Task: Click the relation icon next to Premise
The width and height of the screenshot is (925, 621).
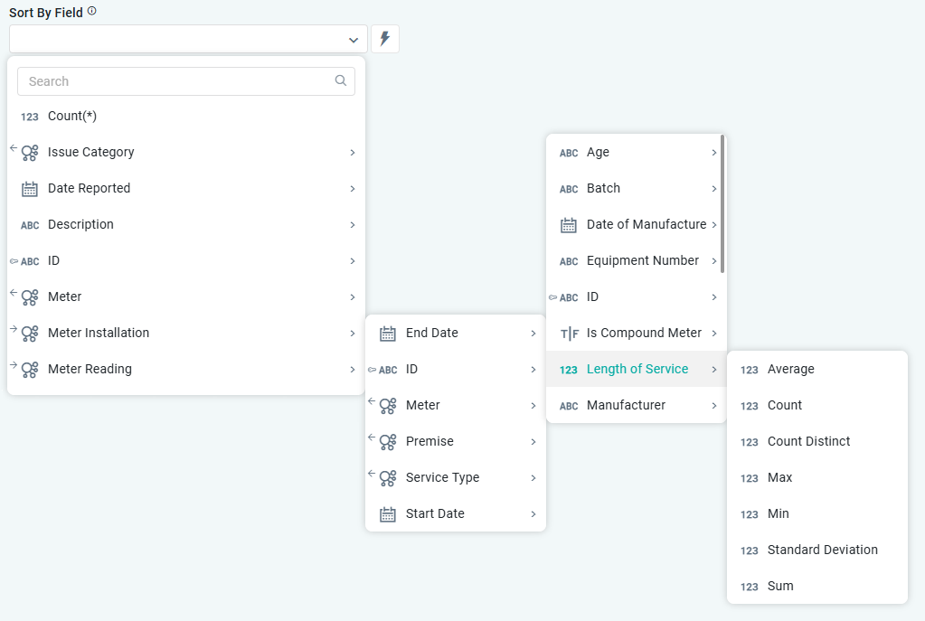Action: click(x=388, y=442)
